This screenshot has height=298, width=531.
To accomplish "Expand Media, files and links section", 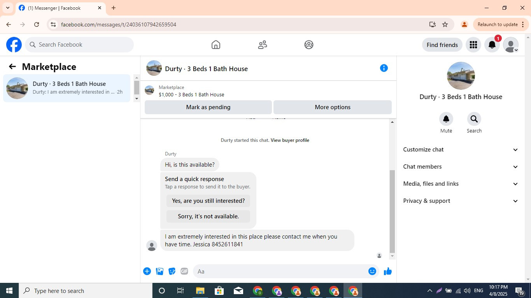I will (x=461, y=184).
